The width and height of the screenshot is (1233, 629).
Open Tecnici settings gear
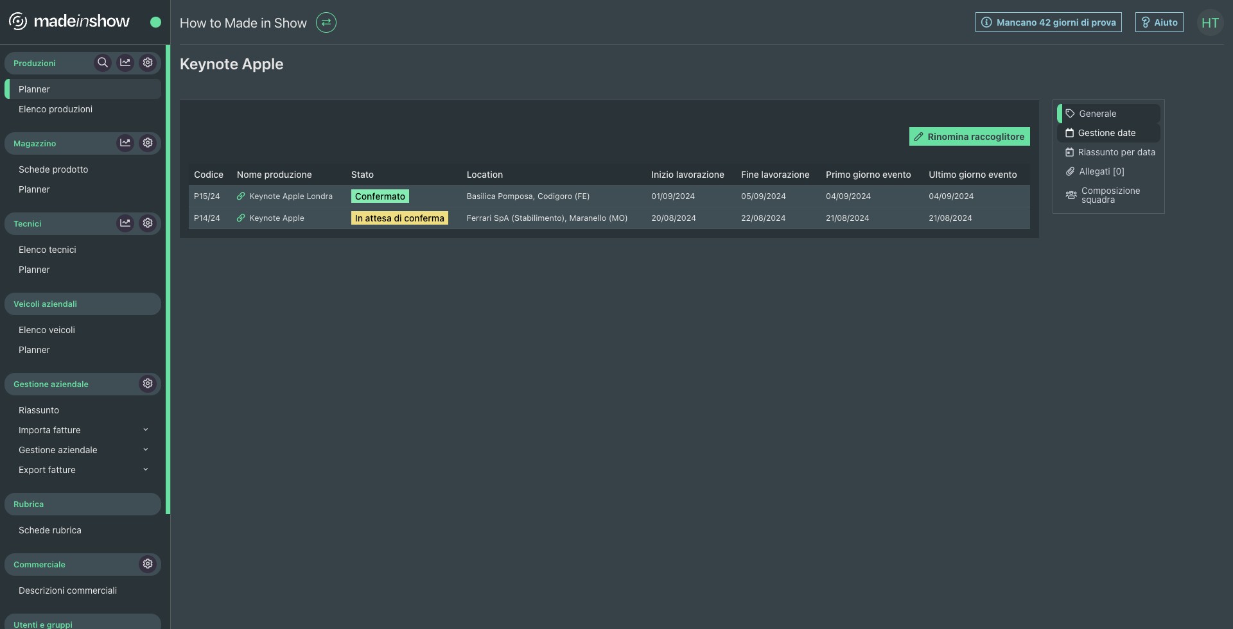point(148,223)
